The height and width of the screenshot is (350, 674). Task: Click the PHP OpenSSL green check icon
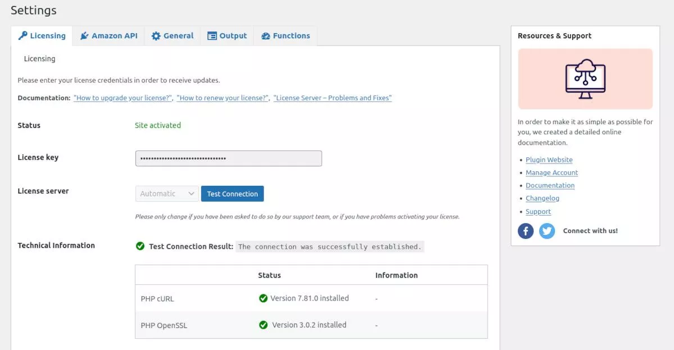263,325
